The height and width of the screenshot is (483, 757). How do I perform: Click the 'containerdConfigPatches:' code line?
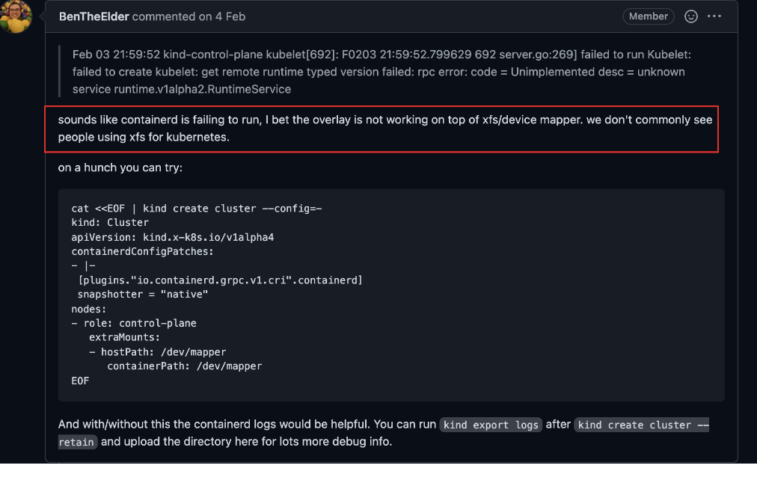(x=142, y=251)
